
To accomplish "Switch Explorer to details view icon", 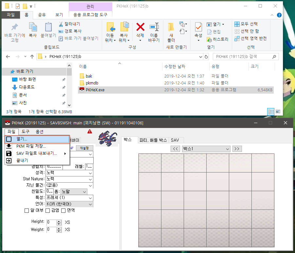I will coord(271,112).
